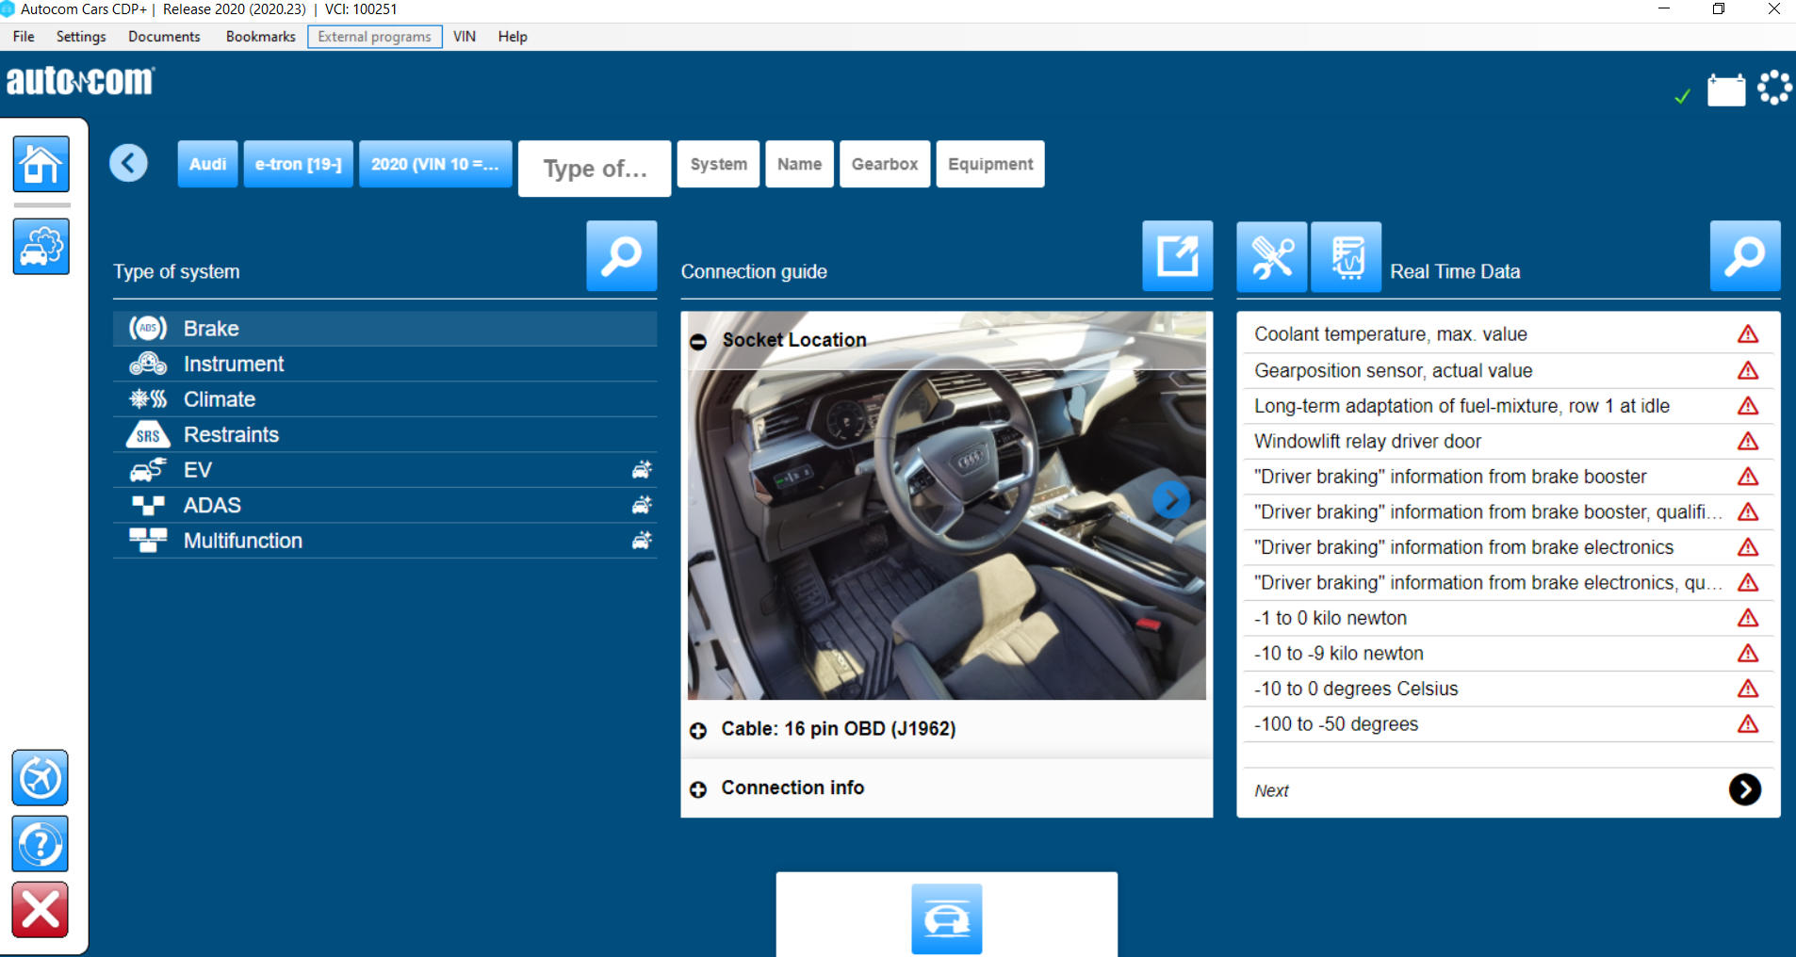Open Help using the question mark icon
The height and width of the screenshot is (957, 1796).
pos(40,844)
